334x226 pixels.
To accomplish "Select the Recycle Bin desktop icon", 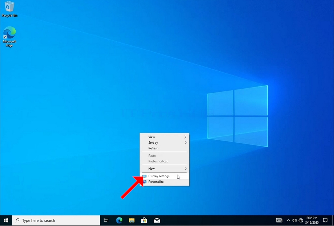I will coord(9,9).
